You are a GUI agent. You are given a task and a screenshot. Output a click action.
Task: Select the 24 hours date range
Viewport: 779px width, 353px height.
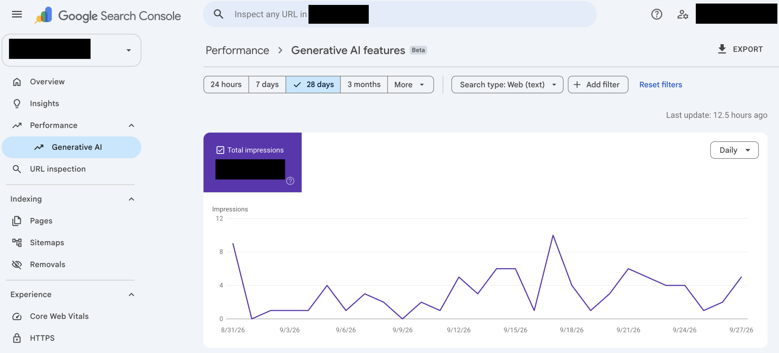coord(226,85)
